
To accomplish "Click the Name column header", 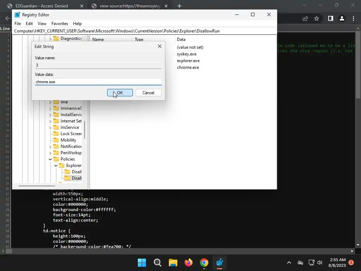I will [98, 40].
